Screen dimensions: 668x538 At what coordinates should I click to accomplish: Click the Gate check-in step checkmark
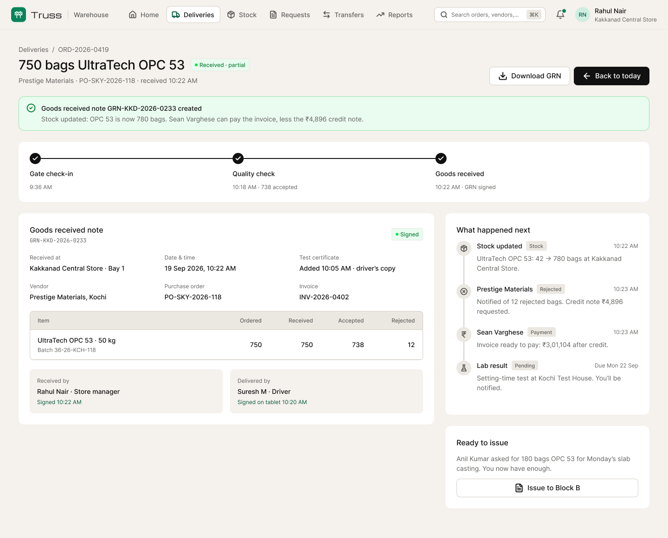click(35, 158)
